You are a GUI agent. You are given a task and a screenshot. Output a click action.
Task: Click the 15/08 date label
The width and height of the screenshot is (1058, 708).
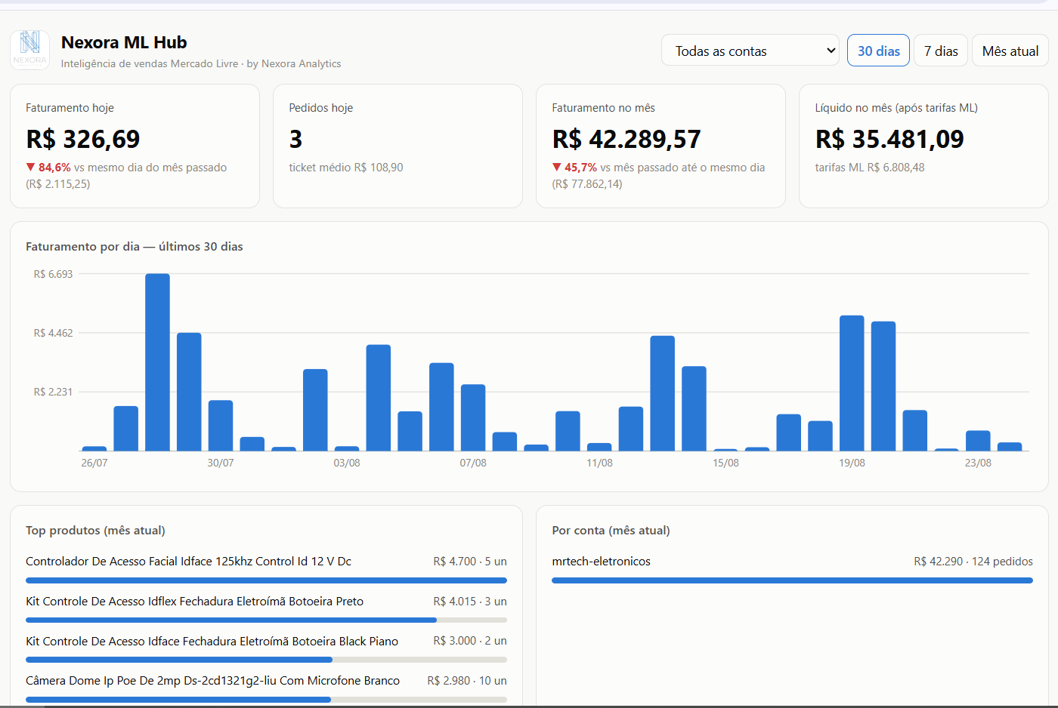725,463
